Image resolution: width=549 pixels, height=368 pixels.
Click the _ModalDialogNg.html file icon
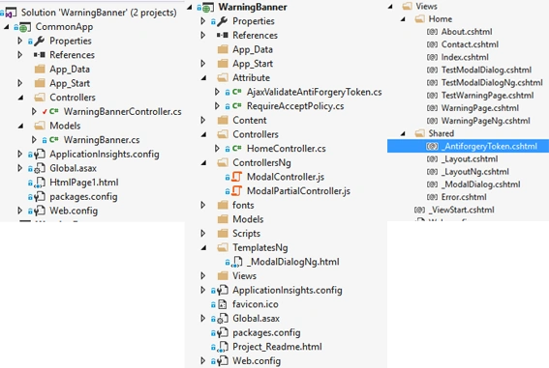pyautogui.click(x=237, y=262)
